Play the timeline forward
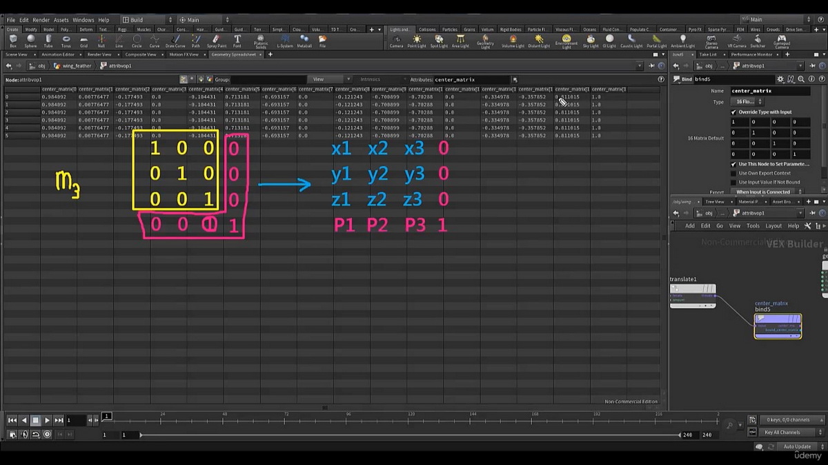Screen dimensions: 828x465 coord(47,420)
